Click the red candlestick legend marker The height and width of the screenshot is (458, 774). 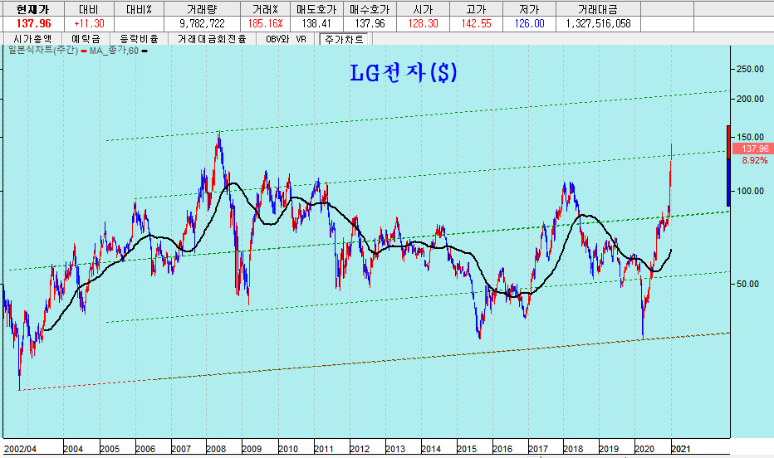point(83,51)
